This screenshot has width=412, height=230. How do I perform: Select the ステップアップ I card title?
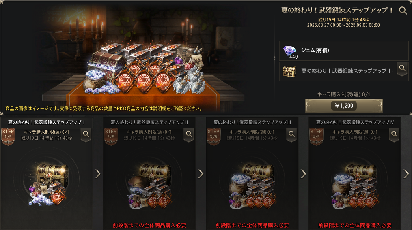coord(47,122)
